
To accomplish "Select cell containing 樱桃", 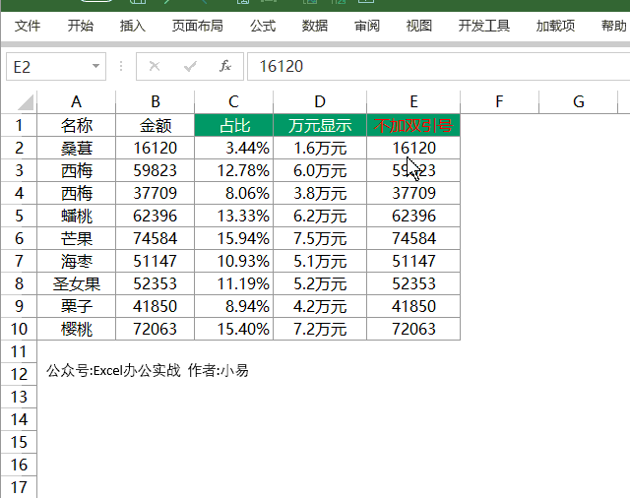I will tap(77, 329).
